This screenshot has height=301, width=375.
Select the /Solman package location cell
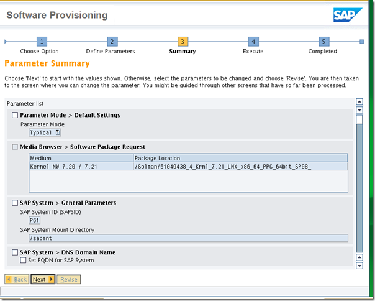240,166
